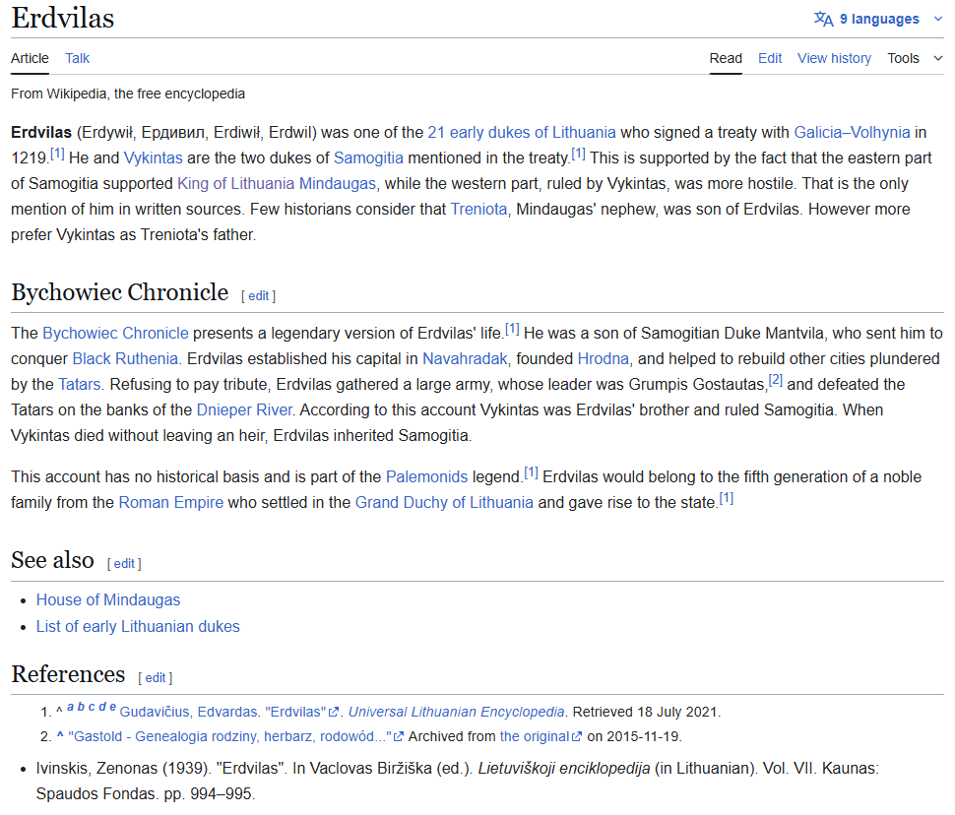This screenshot has width=955, height=815.
Task: Edit the Bychowiec Chronicle section
Action: 258,295
